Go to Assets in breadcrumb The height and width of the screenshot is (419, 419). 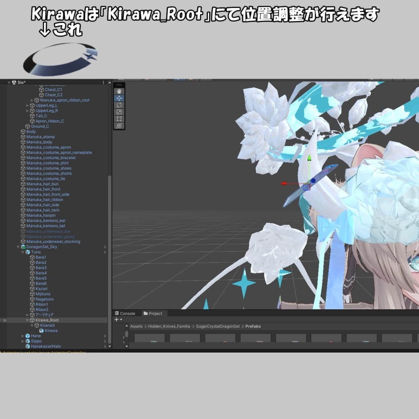(136, 326)
